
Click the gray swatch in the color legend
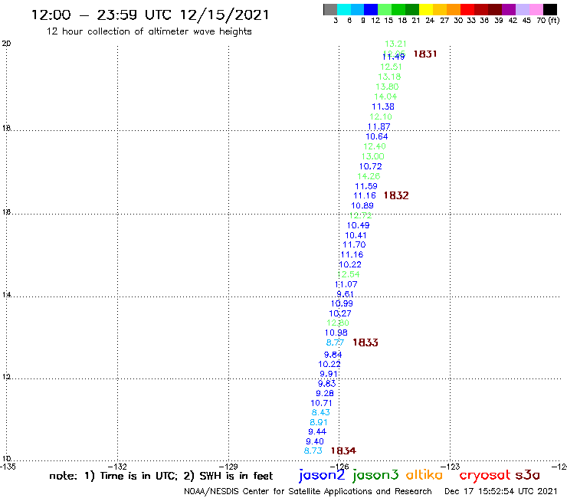[x=330, y=9]
